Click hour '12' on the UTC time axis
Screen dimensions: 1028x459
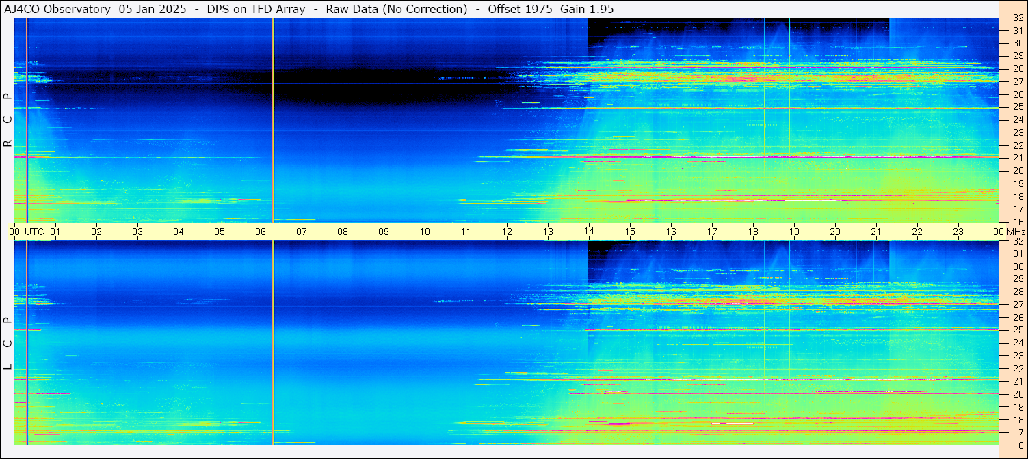click(x=507, y=232)
